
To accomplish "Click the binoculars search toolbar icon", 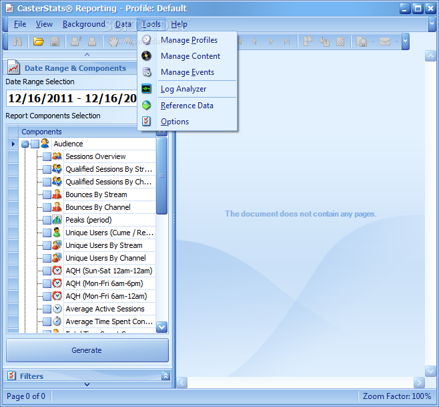I will point(17,41).
